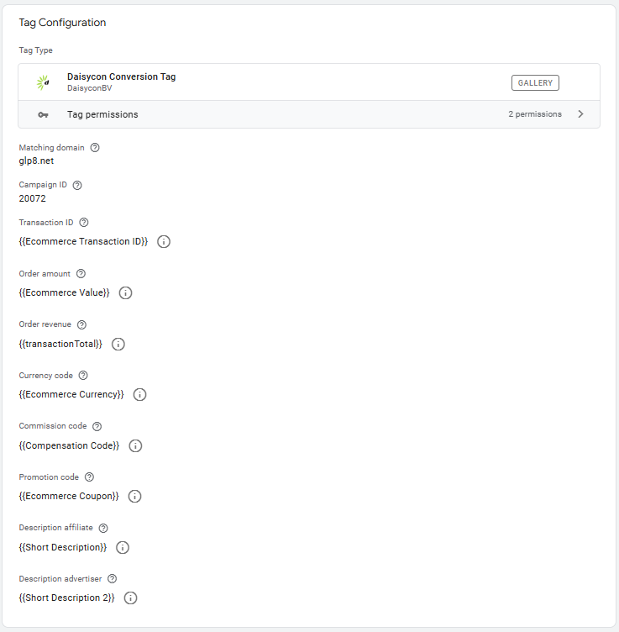619x632 pixels.
Task: Show info for Ecommerce Transaction ID variable
Action: (164, 241)
